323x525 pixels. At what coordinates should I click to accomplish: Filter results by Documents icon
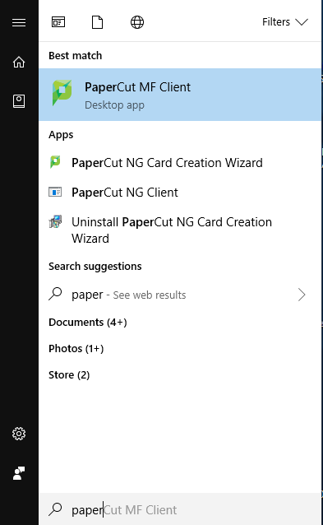pyautogui.click(x=97, y=22)
